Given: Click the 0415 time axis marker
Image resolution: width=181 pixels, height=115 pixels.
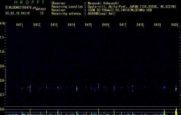Looking at the screenshot, I should 88,25.
